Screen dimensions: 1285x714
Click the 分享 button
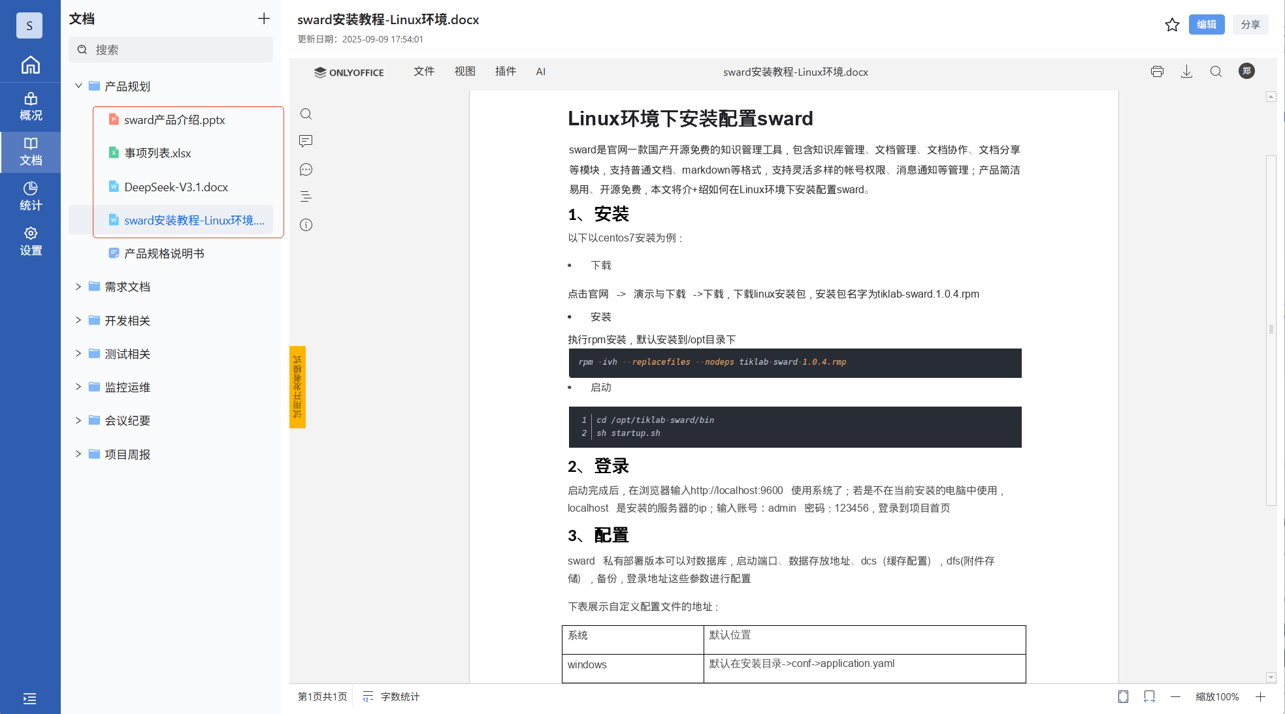1250,25
